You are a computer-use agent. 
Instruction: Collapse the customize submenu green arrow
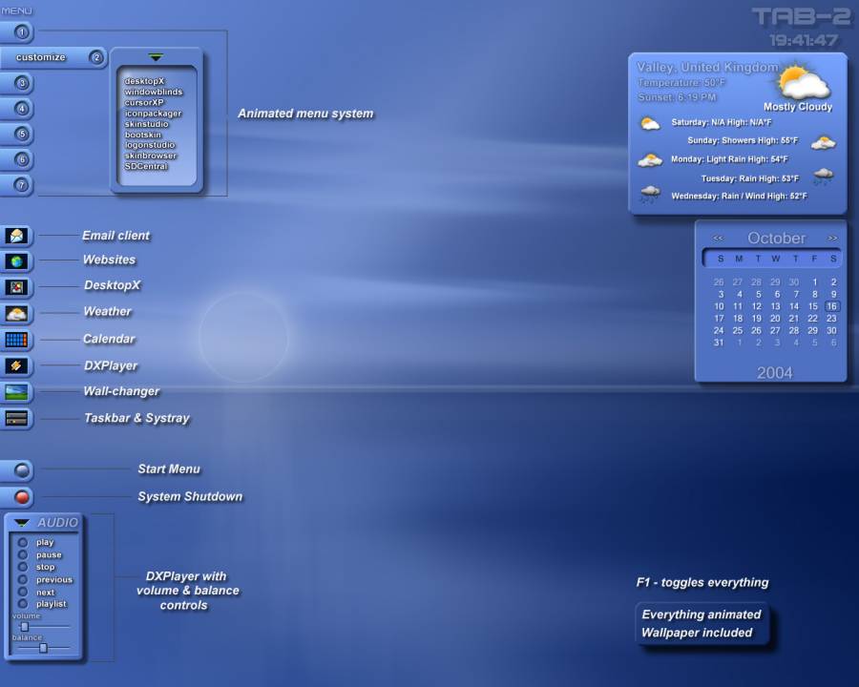156,58
